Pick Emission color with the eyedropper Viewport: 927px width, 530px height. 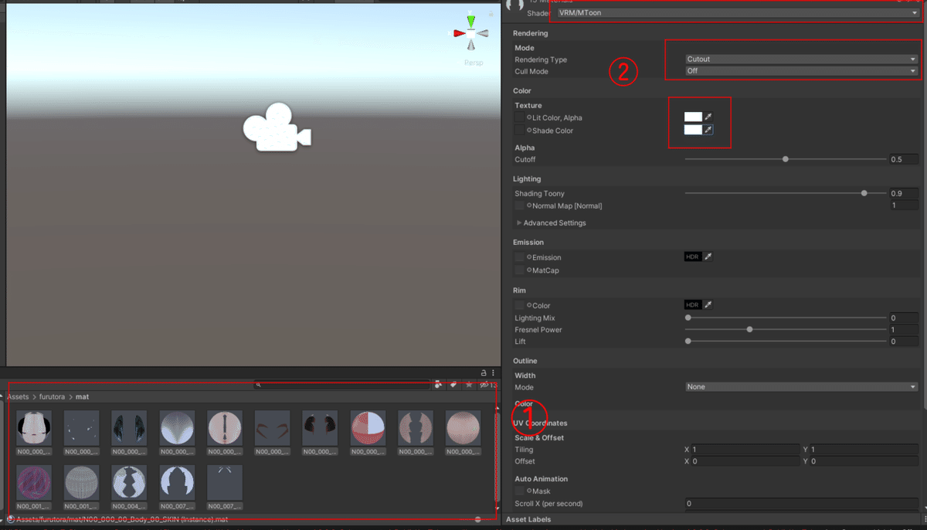[x=708, y=257]
